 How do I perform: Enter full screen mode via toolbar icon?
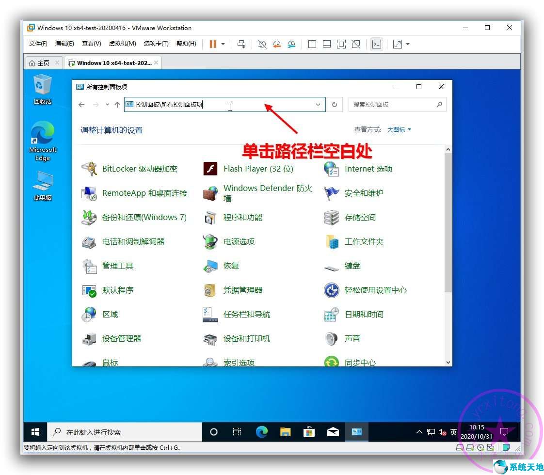click(341, 44)
